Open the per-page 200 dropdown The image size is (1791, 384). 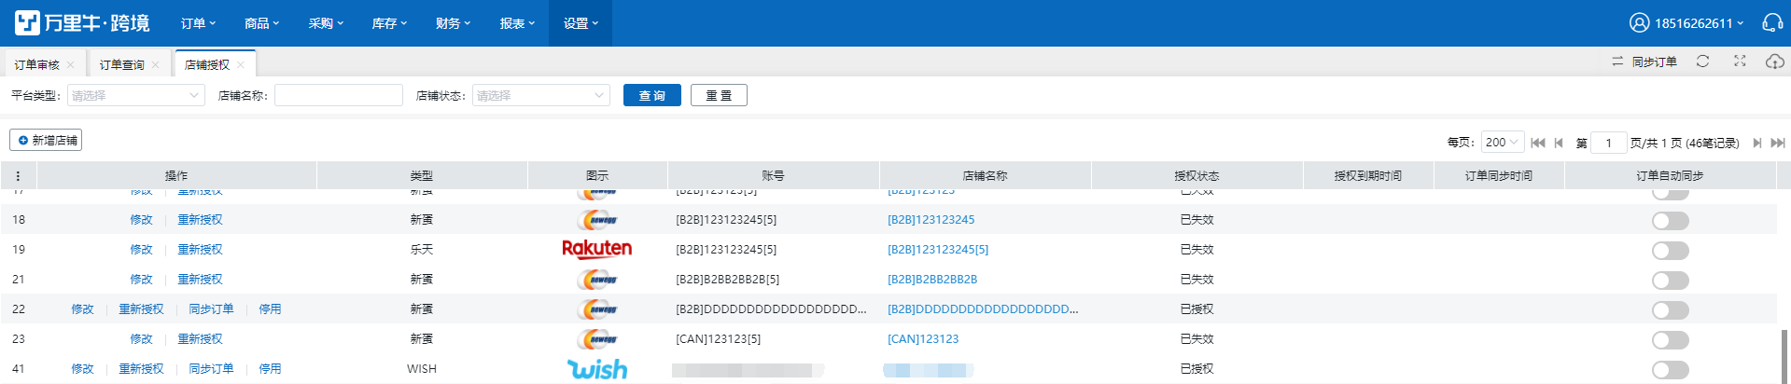(1503, 142)
